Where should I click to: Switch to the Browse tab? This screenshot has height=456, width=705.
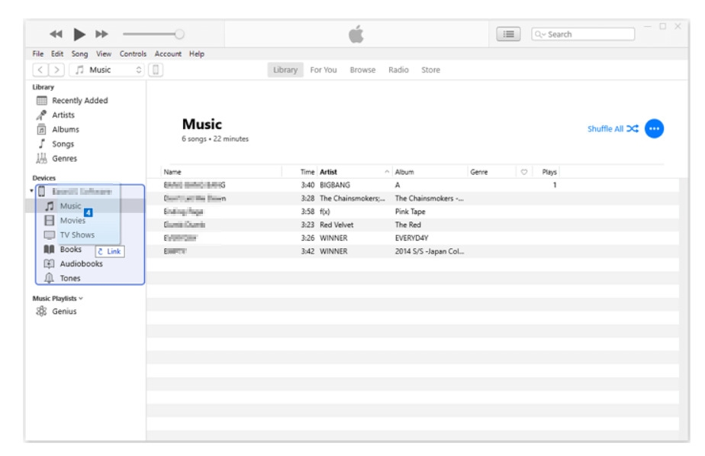coord(362,70)
